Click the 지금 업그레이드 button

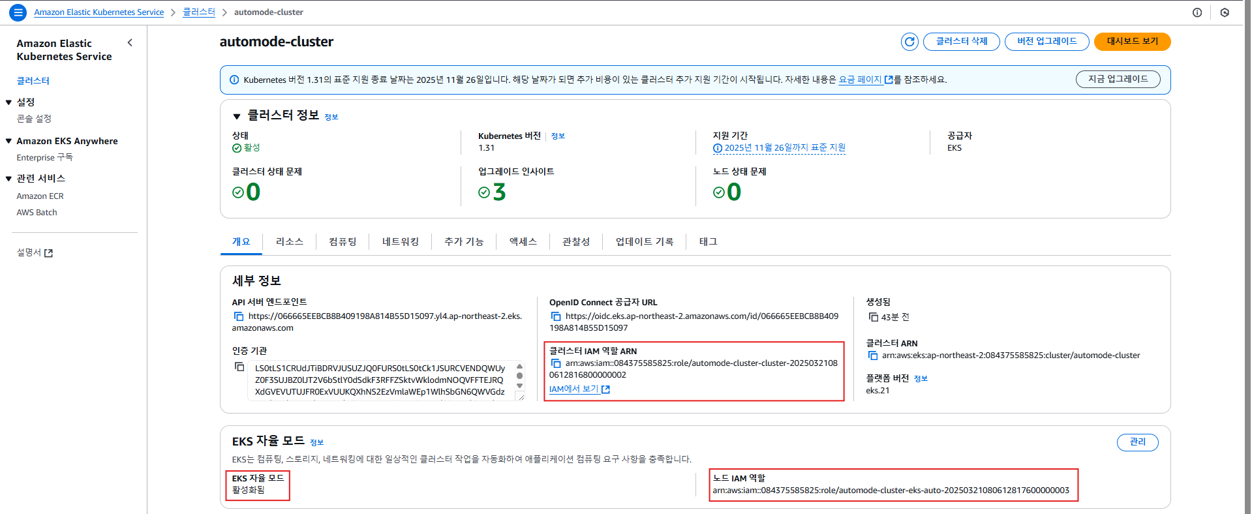[1118, 80]
